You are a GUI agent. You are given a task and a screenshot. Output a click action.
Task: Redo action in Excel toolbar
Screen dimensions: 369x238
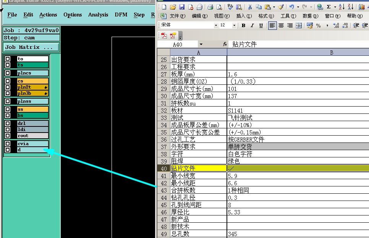(305, 7)
